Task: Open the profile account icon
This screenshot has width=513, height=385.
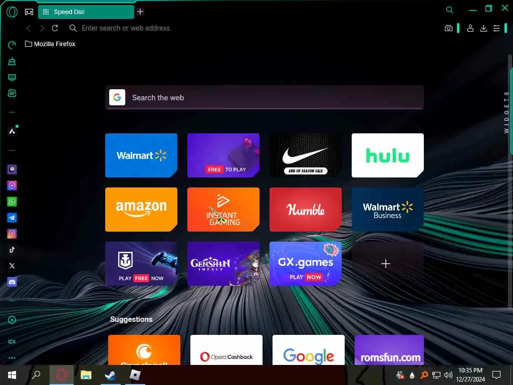Action: point(470,28)
